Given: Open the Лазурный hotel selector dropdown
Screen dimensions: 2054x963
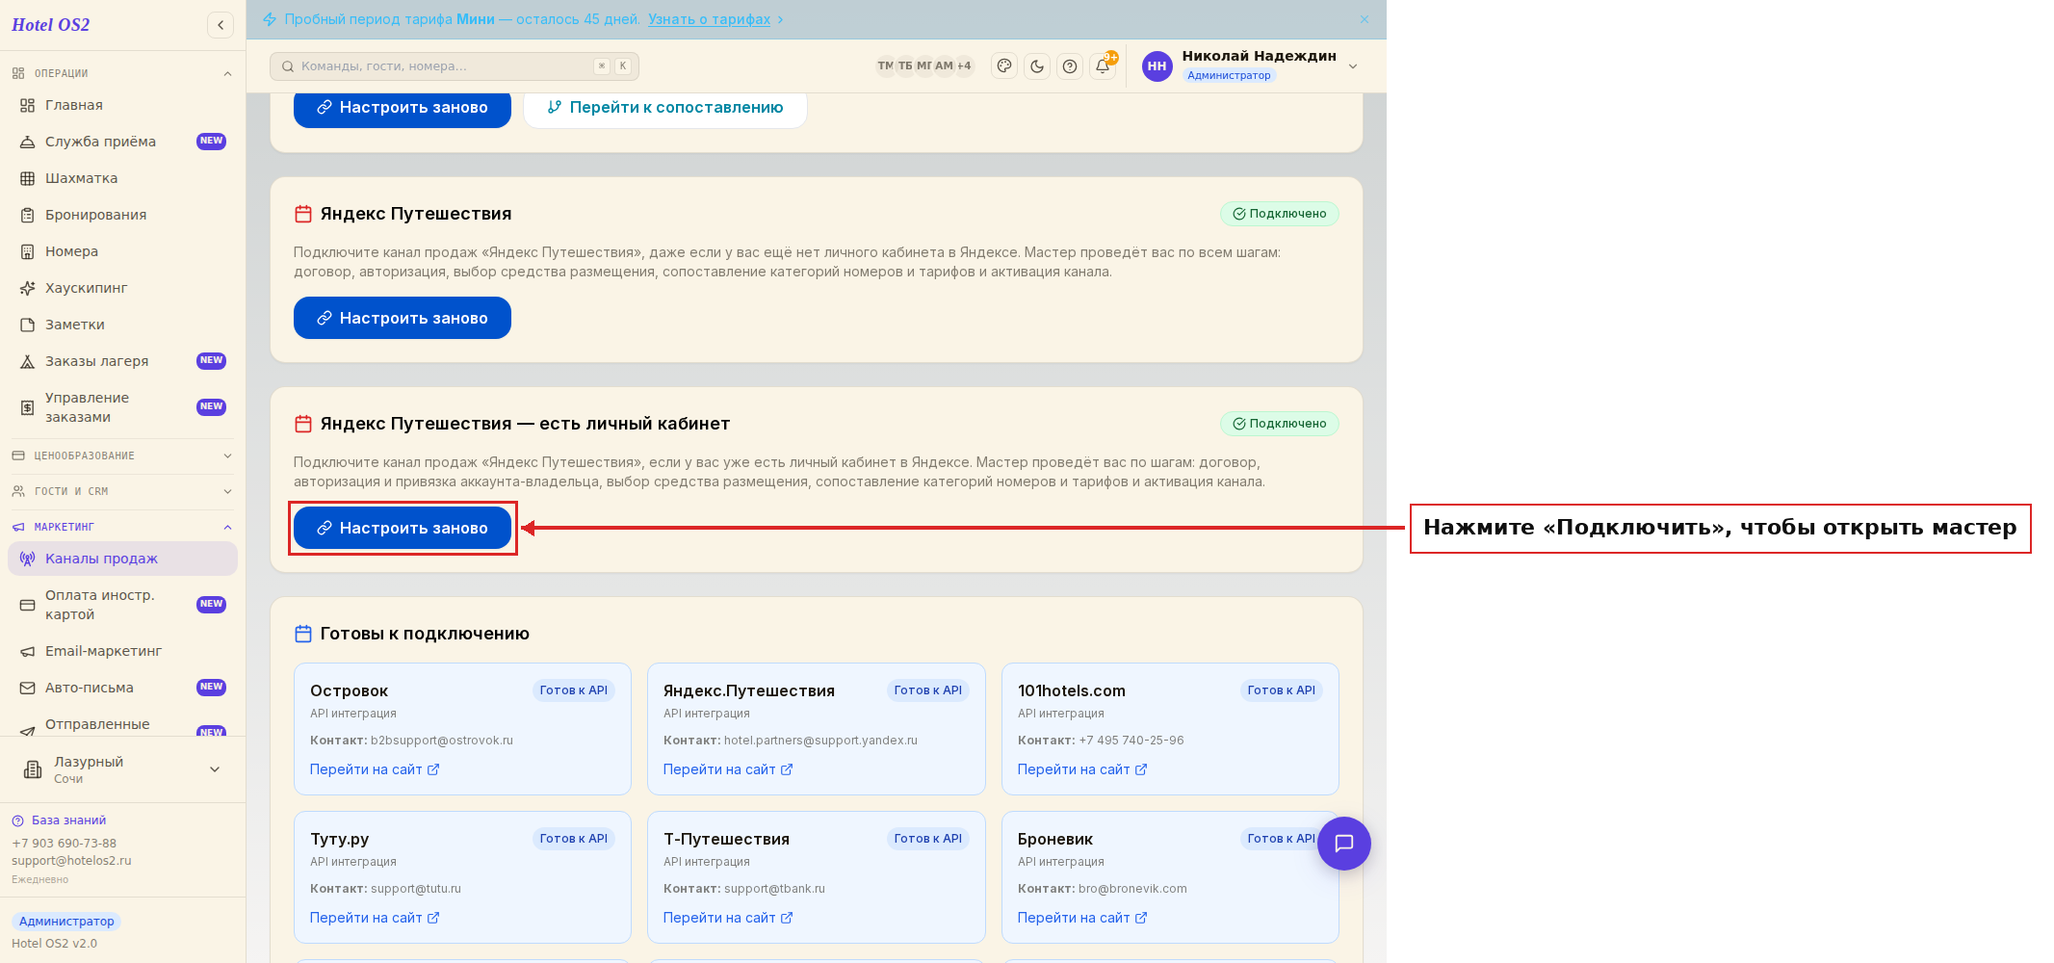Looking at the screenshot, I should click(x=122, y=769).
